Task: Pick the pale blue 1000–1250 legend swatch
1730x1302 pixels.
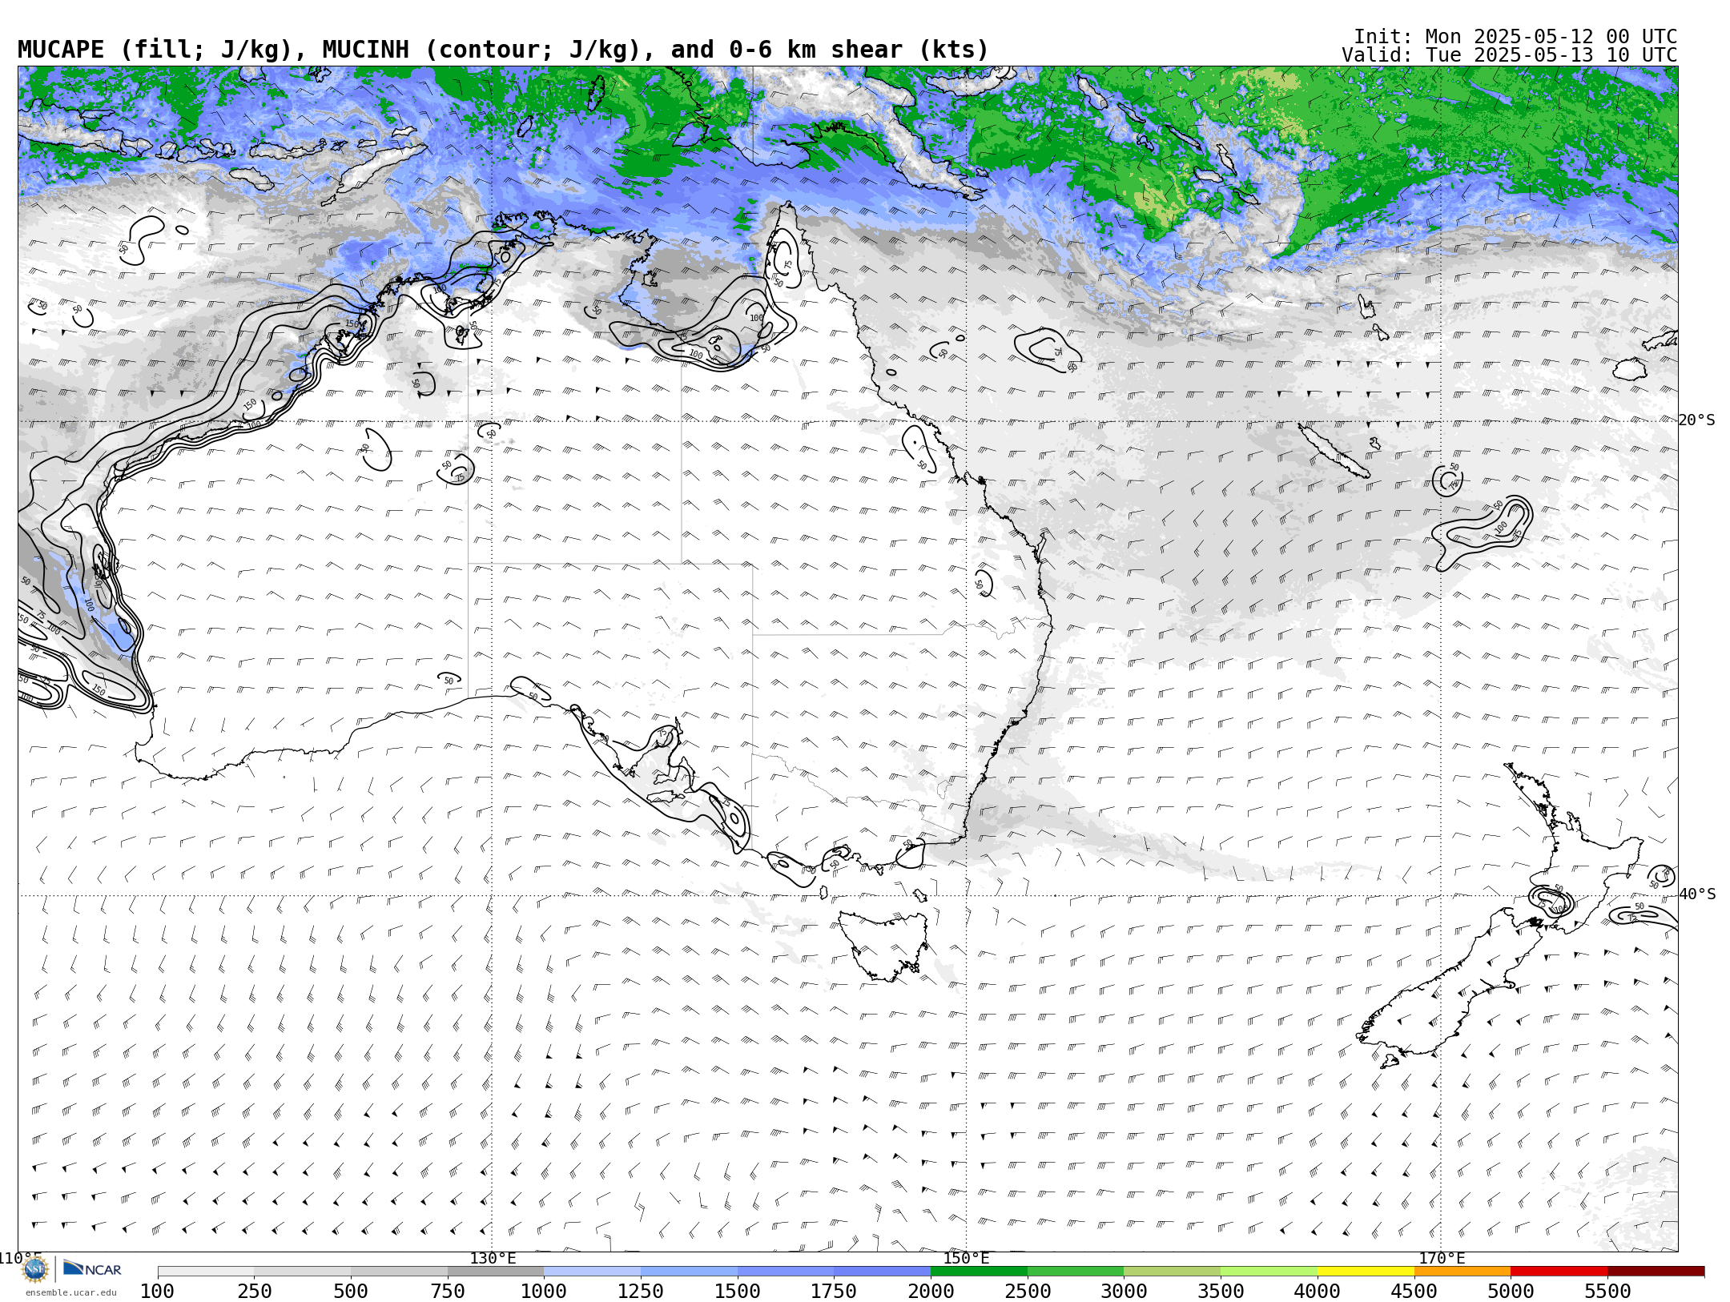Action: click(592, 1272)
